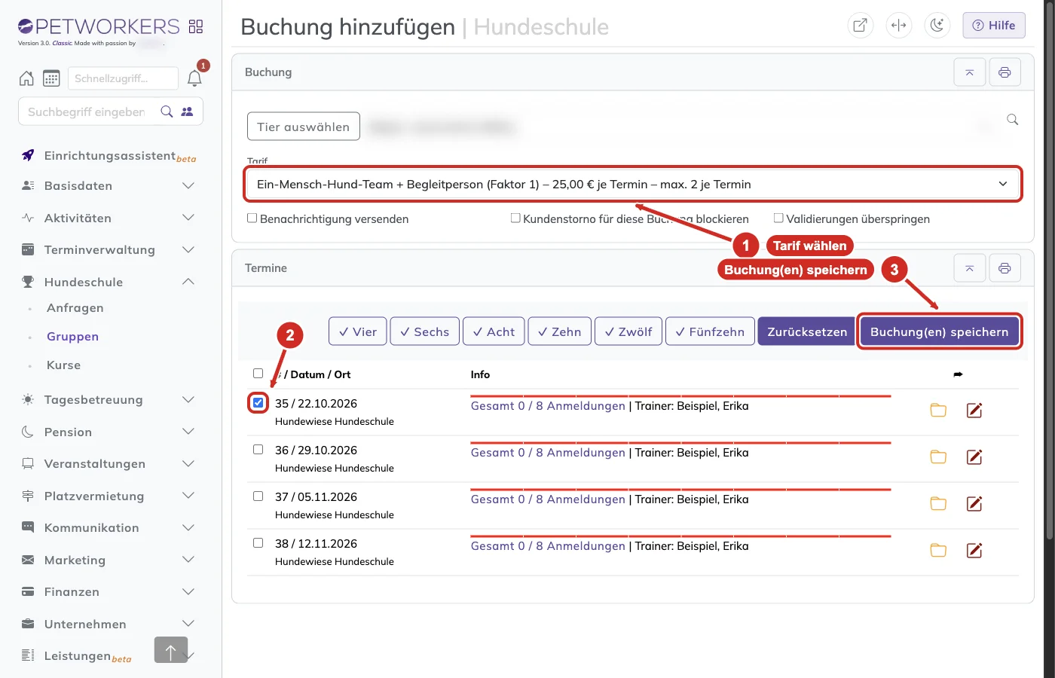Collapse the Buchung panel

(x=970, y=72)
